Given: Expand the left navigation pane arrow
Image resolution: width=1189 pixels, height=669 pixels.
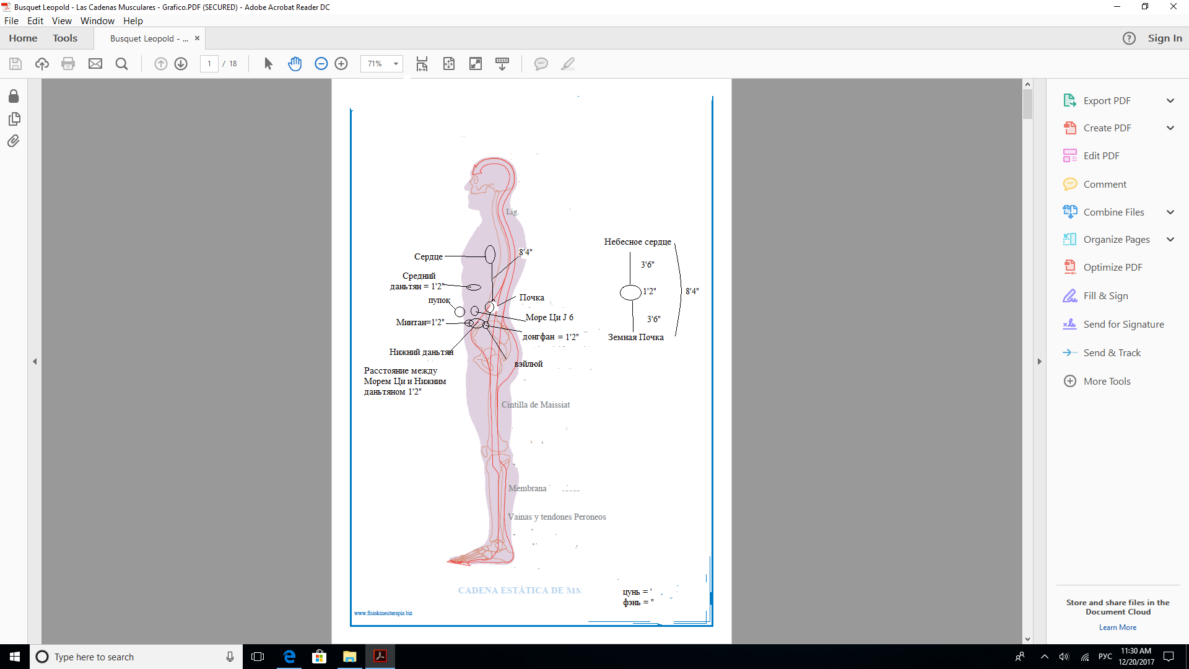Looking at the screenshot, I should pos(35,361).
